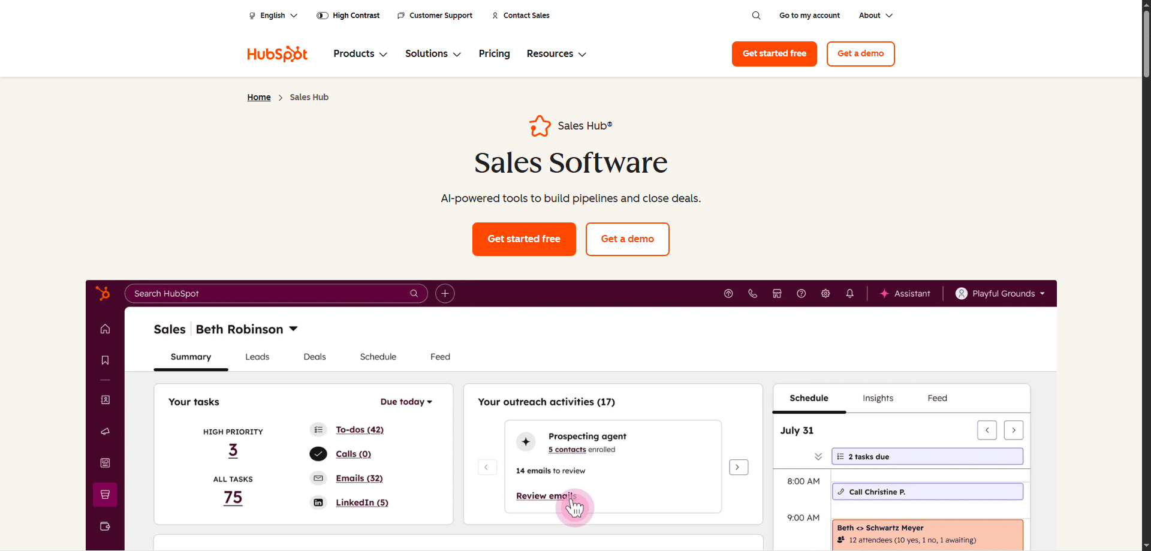Click the hero Get a demo button
Screen dimensions: 1151x551
coord(627,239)
